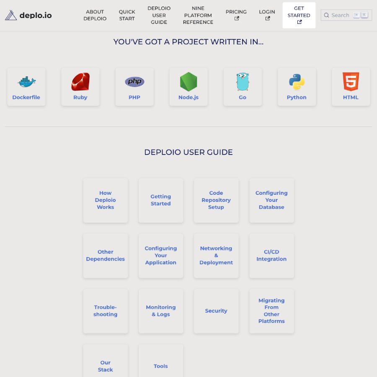Open Nine Platform Reference nav item
This screenshot has width=377, height=377.
tap(198, 15)
